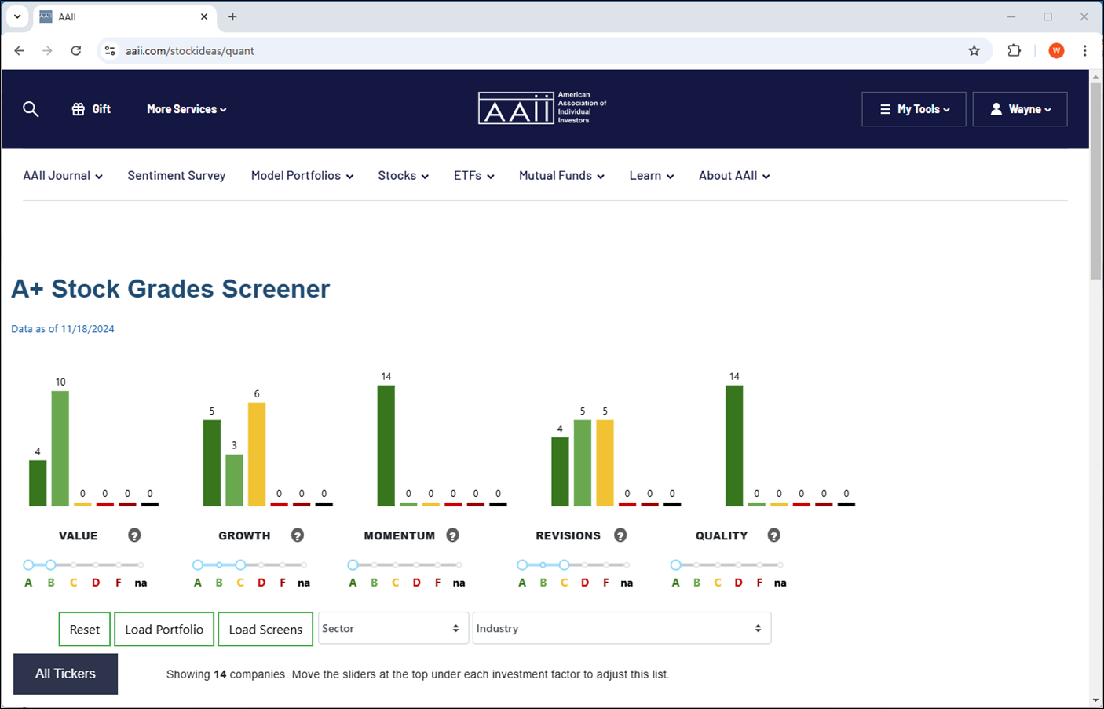The height and width of the screenshot is (709, 1104).
Task: Click the Reset button
Action: tap(85, 629)
